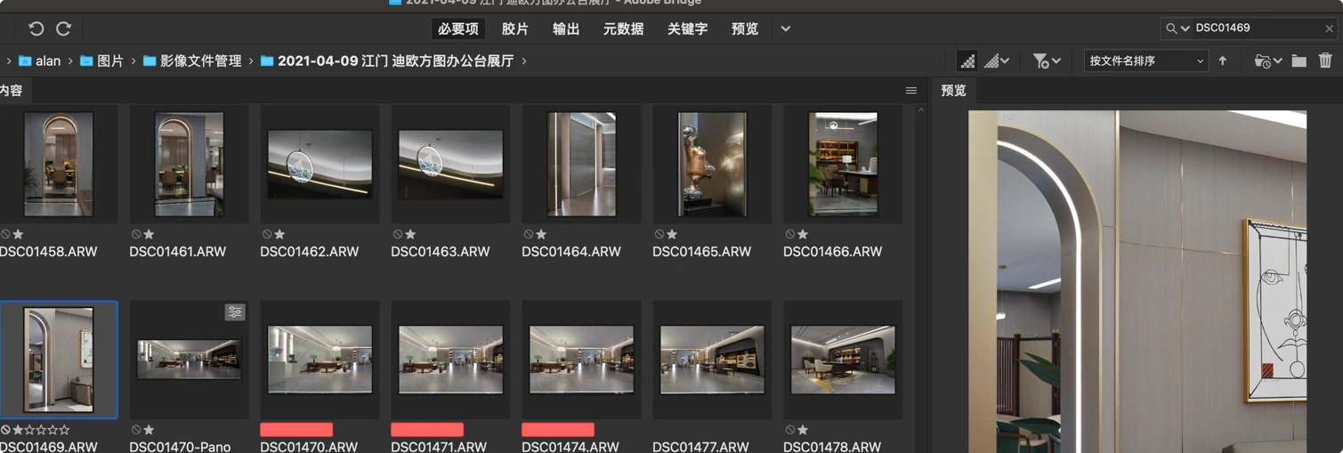
Task: Switch to the 元数据 workspace
Action: tap(623, 28)
